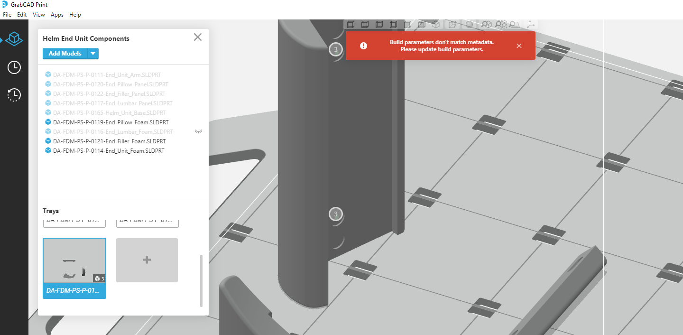
Task: Select the shaded isometric cube view icon
Action: [x=436, y=24]
